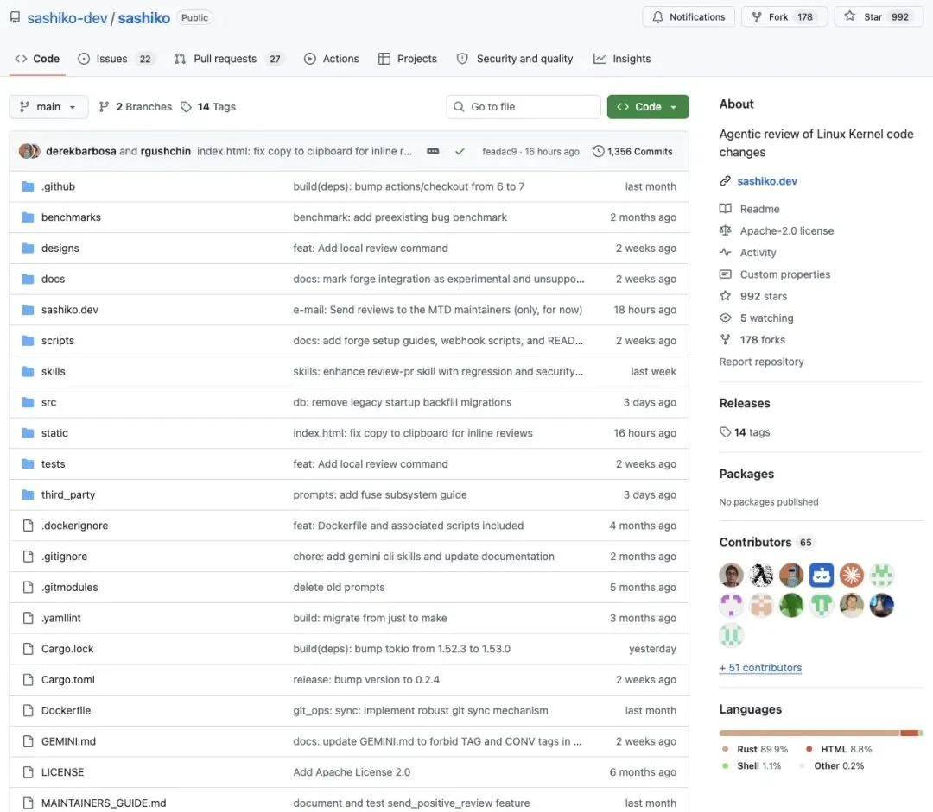Open the Releases heading link
This screenshot has height=812, width=933.
(745, 404)
